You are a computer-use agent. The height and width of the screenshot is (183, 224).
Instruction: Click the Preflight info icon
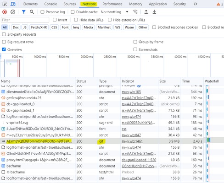click(x=139, y=86)
